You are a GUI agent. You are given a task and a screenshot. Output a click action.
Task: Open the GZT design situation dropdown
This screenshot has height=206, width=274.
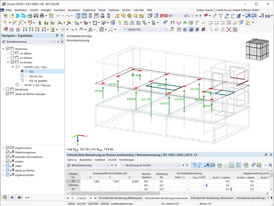(193, 16)
